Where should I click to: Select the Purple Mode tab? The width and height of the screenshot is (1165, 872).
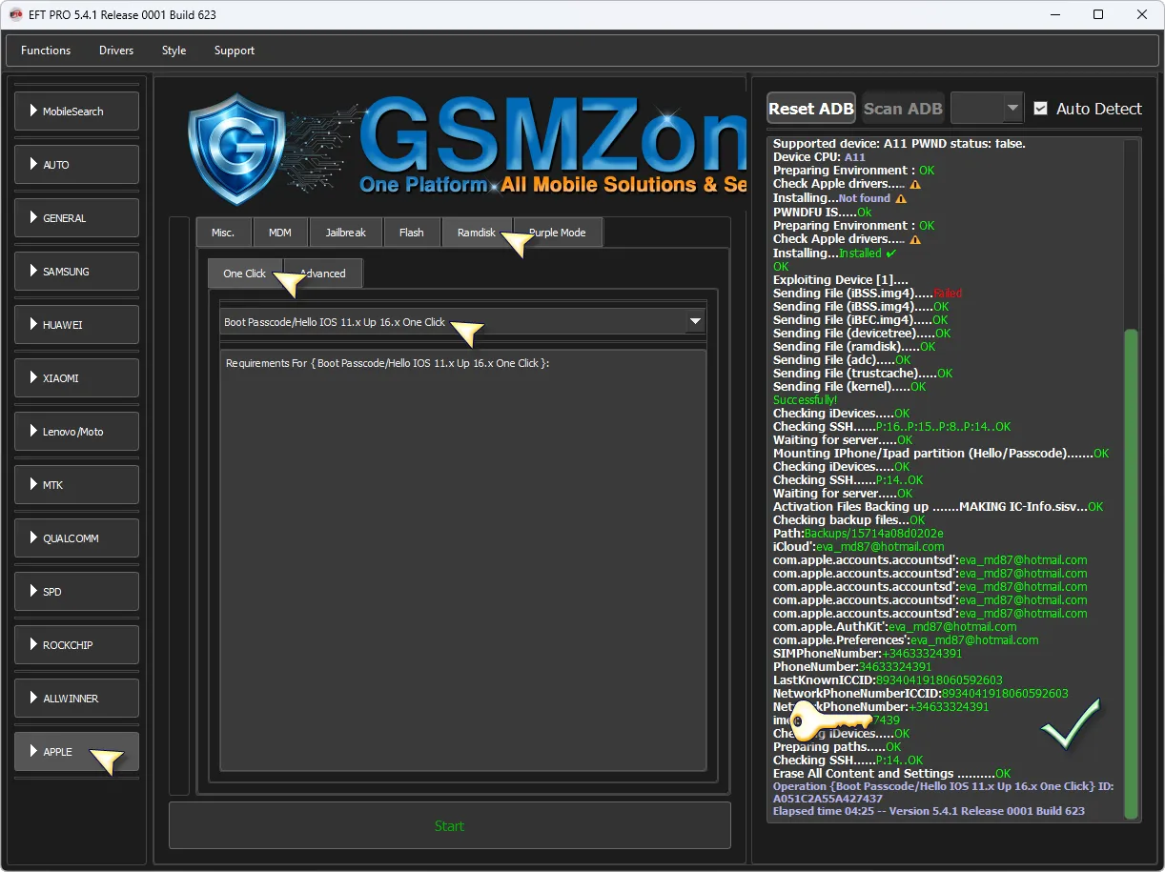(558, 233)
